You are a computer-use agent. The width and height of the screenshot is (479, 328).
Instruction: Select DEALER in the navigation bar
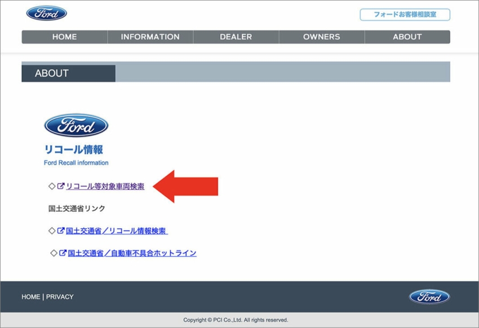236,37
